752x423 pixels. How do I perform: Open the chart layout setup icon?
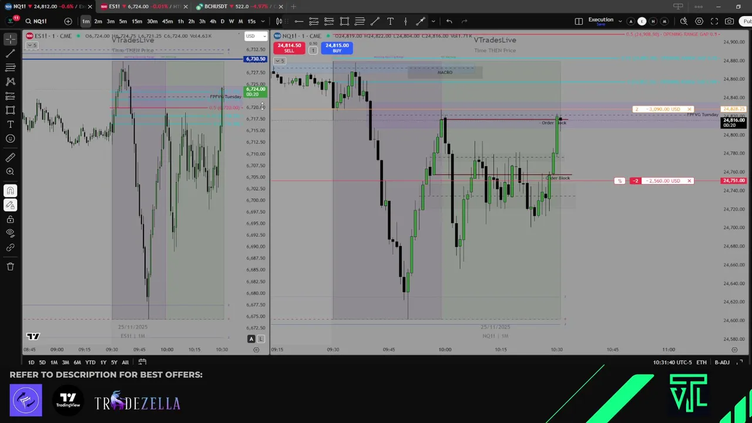coord(579,21)
